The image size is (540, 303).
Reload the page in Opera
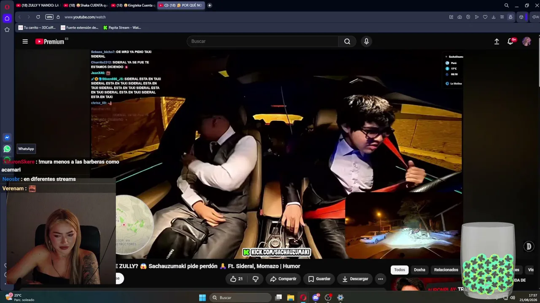tap(38, 17)
